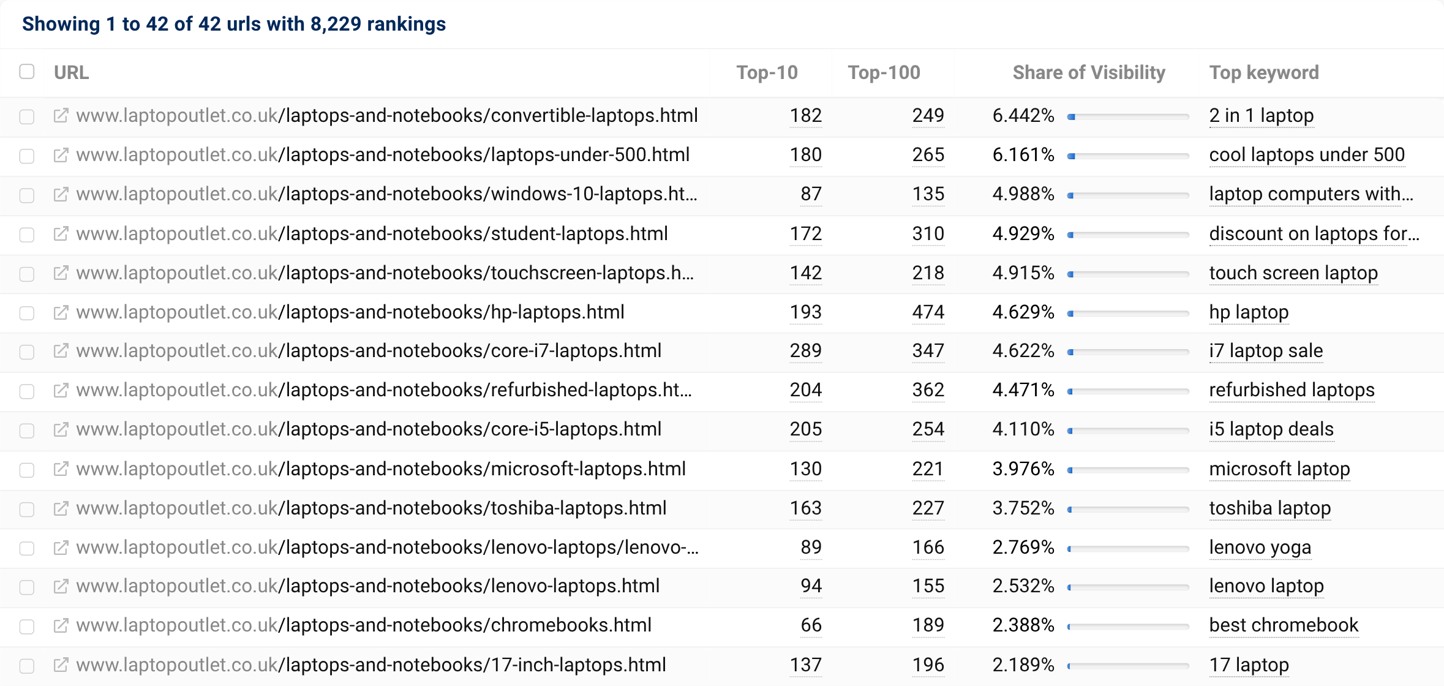Sort by Top-100 column header

click(x=884, y=73)
